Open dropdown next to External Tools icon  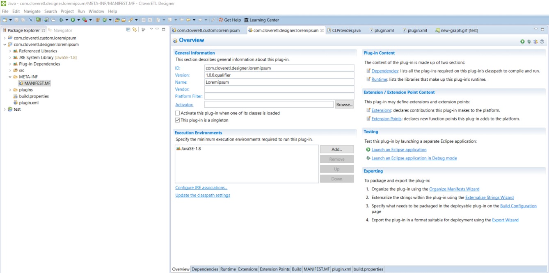[x=90, y=20]
